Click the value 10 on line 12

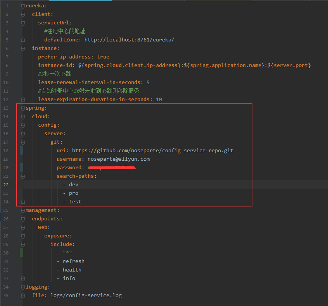[159, 100]
